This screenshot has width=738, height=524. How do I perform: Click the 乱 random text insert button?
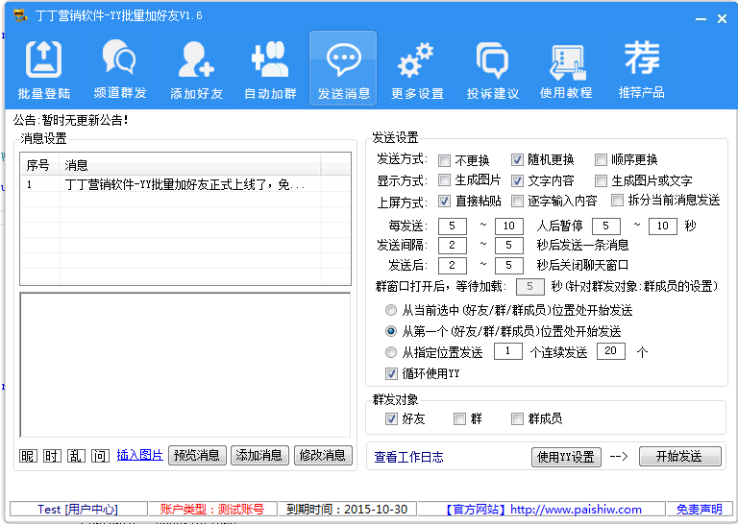pyautogui.click(x=76, y=456)
